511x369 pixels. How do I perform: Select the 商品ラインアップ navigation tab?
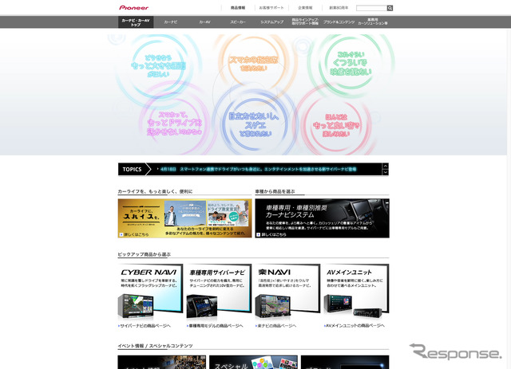click(x=305, y=22)
